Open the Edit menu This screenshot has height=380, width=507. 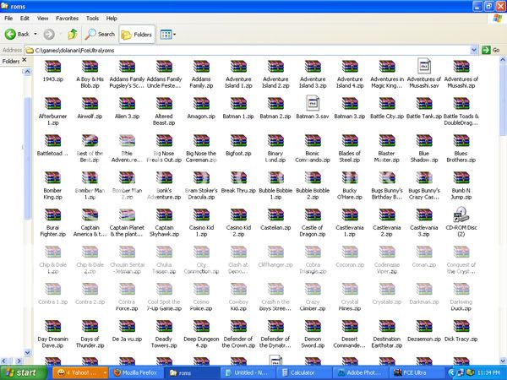[x=25, y=19]
